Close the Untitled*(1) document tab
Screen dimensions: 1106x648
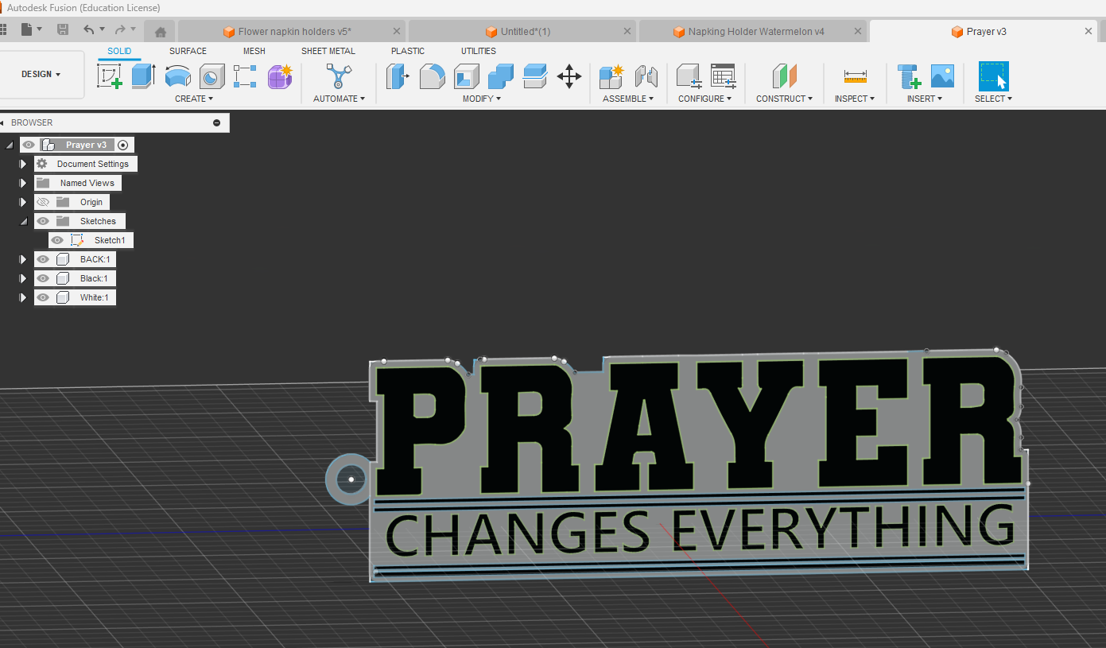[627, 32]
